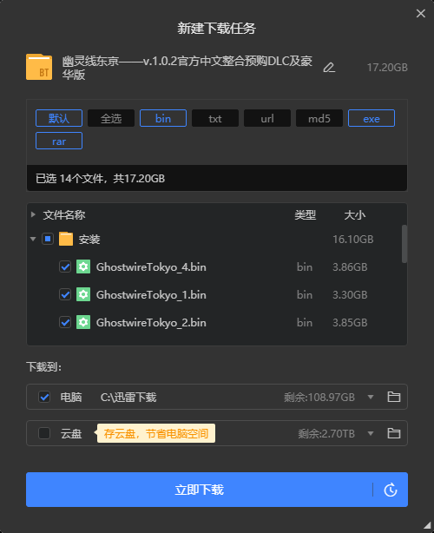This screenshot has width=434, height=533.
Task: Toggle the txt file type filter
Action: pyautogui.click(x=215, y=118)
